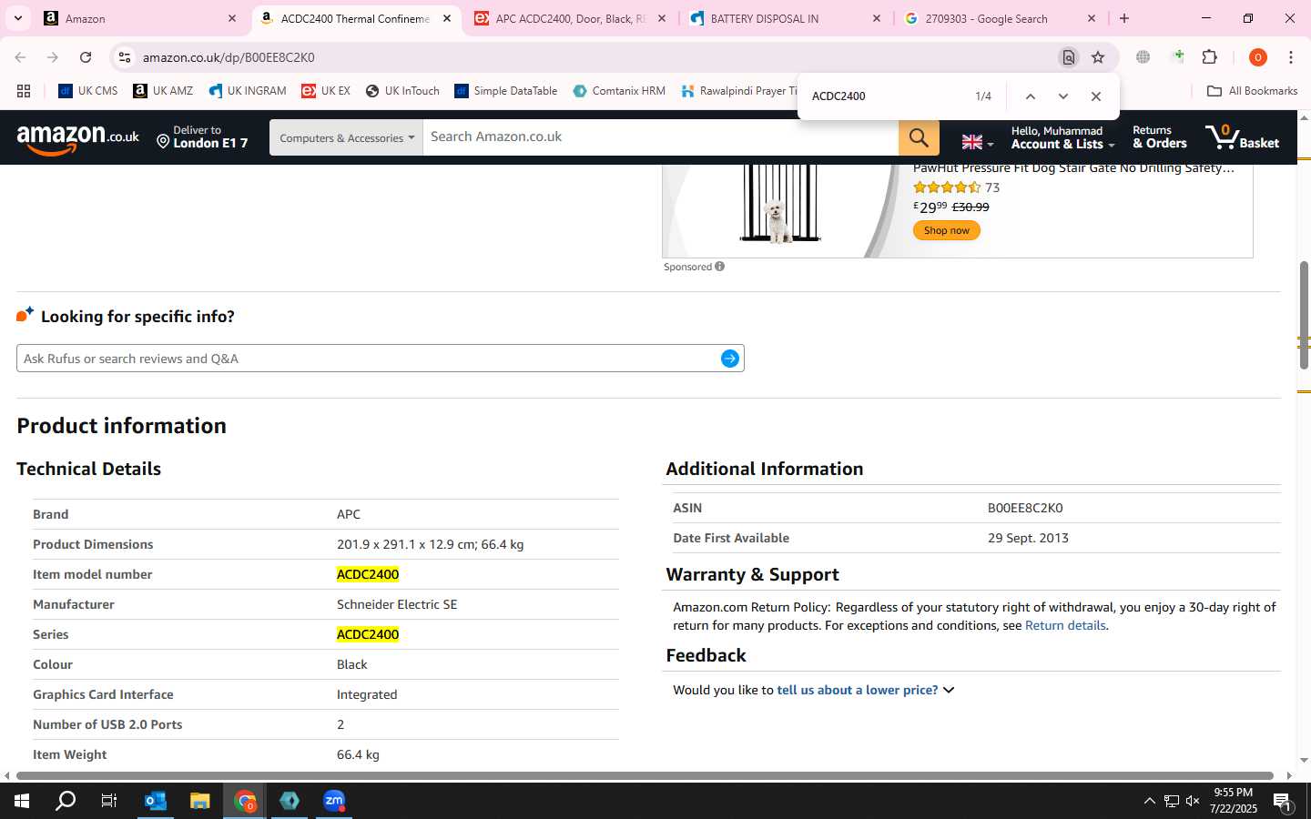Close the find bar
Screen dimensions: 1311x819
pos(1095,96)
